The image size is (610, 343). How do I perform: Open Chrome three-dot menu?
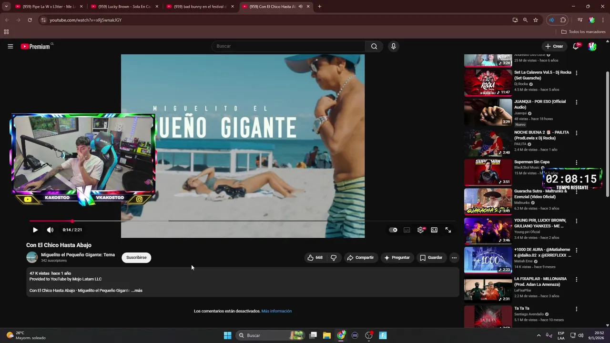coord(603,20)
